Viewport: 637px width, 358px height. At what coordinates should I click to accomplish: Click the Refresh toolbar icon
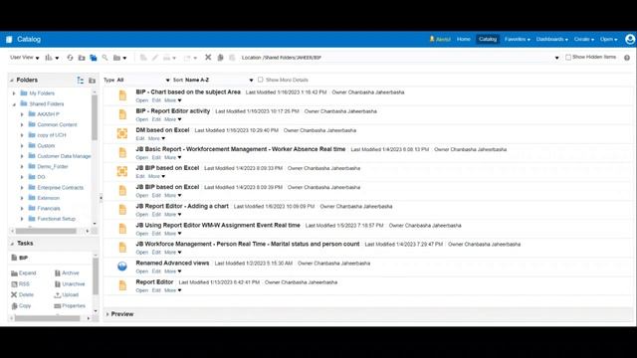click(x=70, y=58)
